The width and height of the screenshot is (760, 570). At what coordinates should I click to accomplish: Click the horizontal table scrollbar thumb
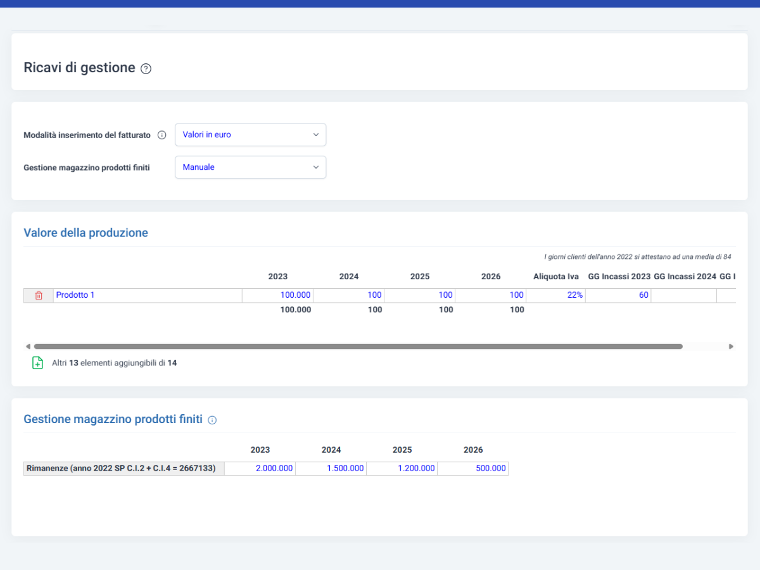[x=358, y=346]
